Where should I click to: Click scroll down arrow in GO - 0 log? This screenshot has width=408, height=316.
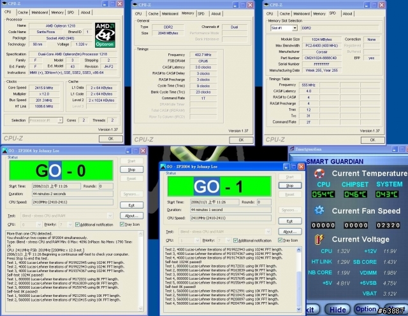(140, 308)
